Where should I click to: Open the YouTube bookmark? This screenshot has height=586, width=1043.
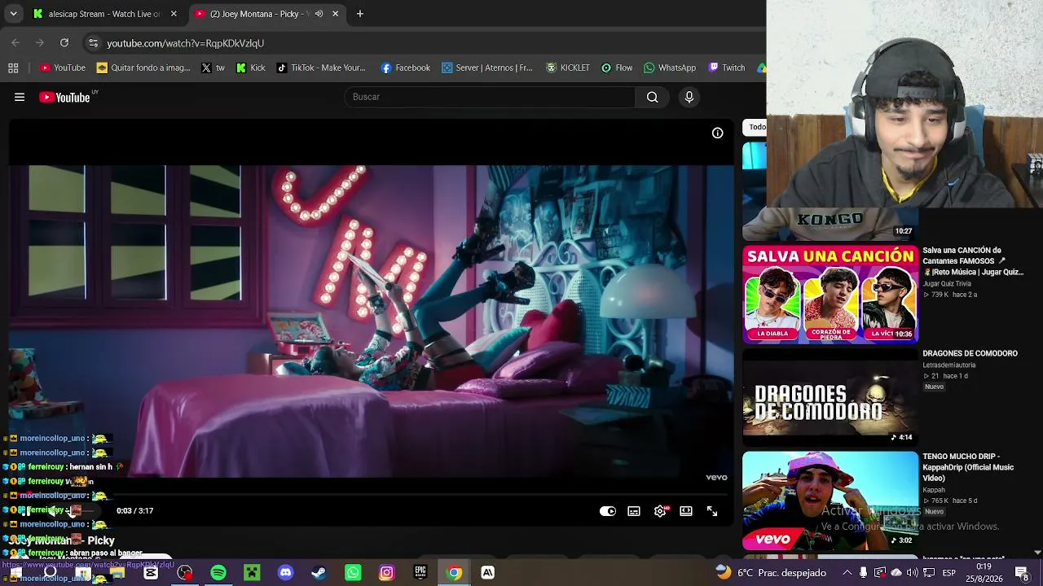coord(63,68)
